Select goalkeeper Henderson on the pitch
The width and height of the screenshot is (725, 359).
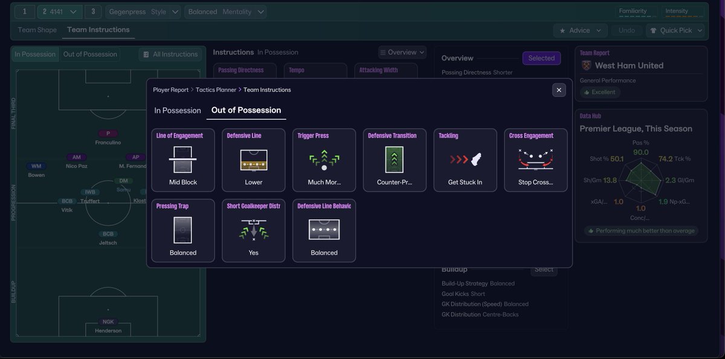click(x=108, y=326)
